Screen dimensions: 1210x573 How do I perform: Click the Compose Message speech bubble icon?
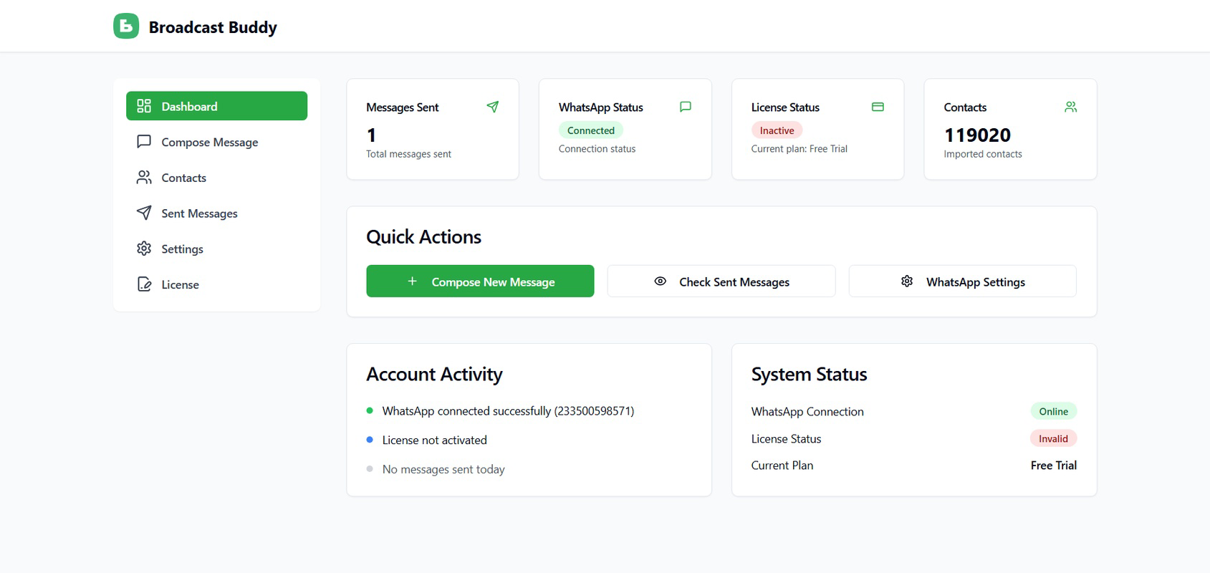coord(144,142)
